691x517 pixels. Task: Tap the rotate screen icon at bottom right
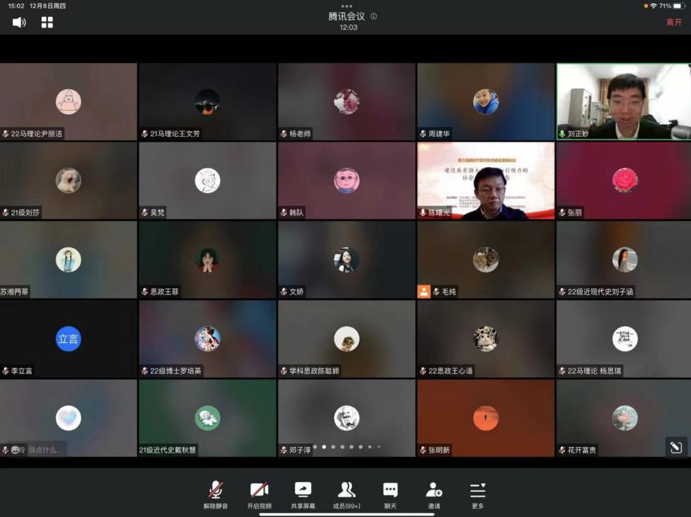click(676, 447)
